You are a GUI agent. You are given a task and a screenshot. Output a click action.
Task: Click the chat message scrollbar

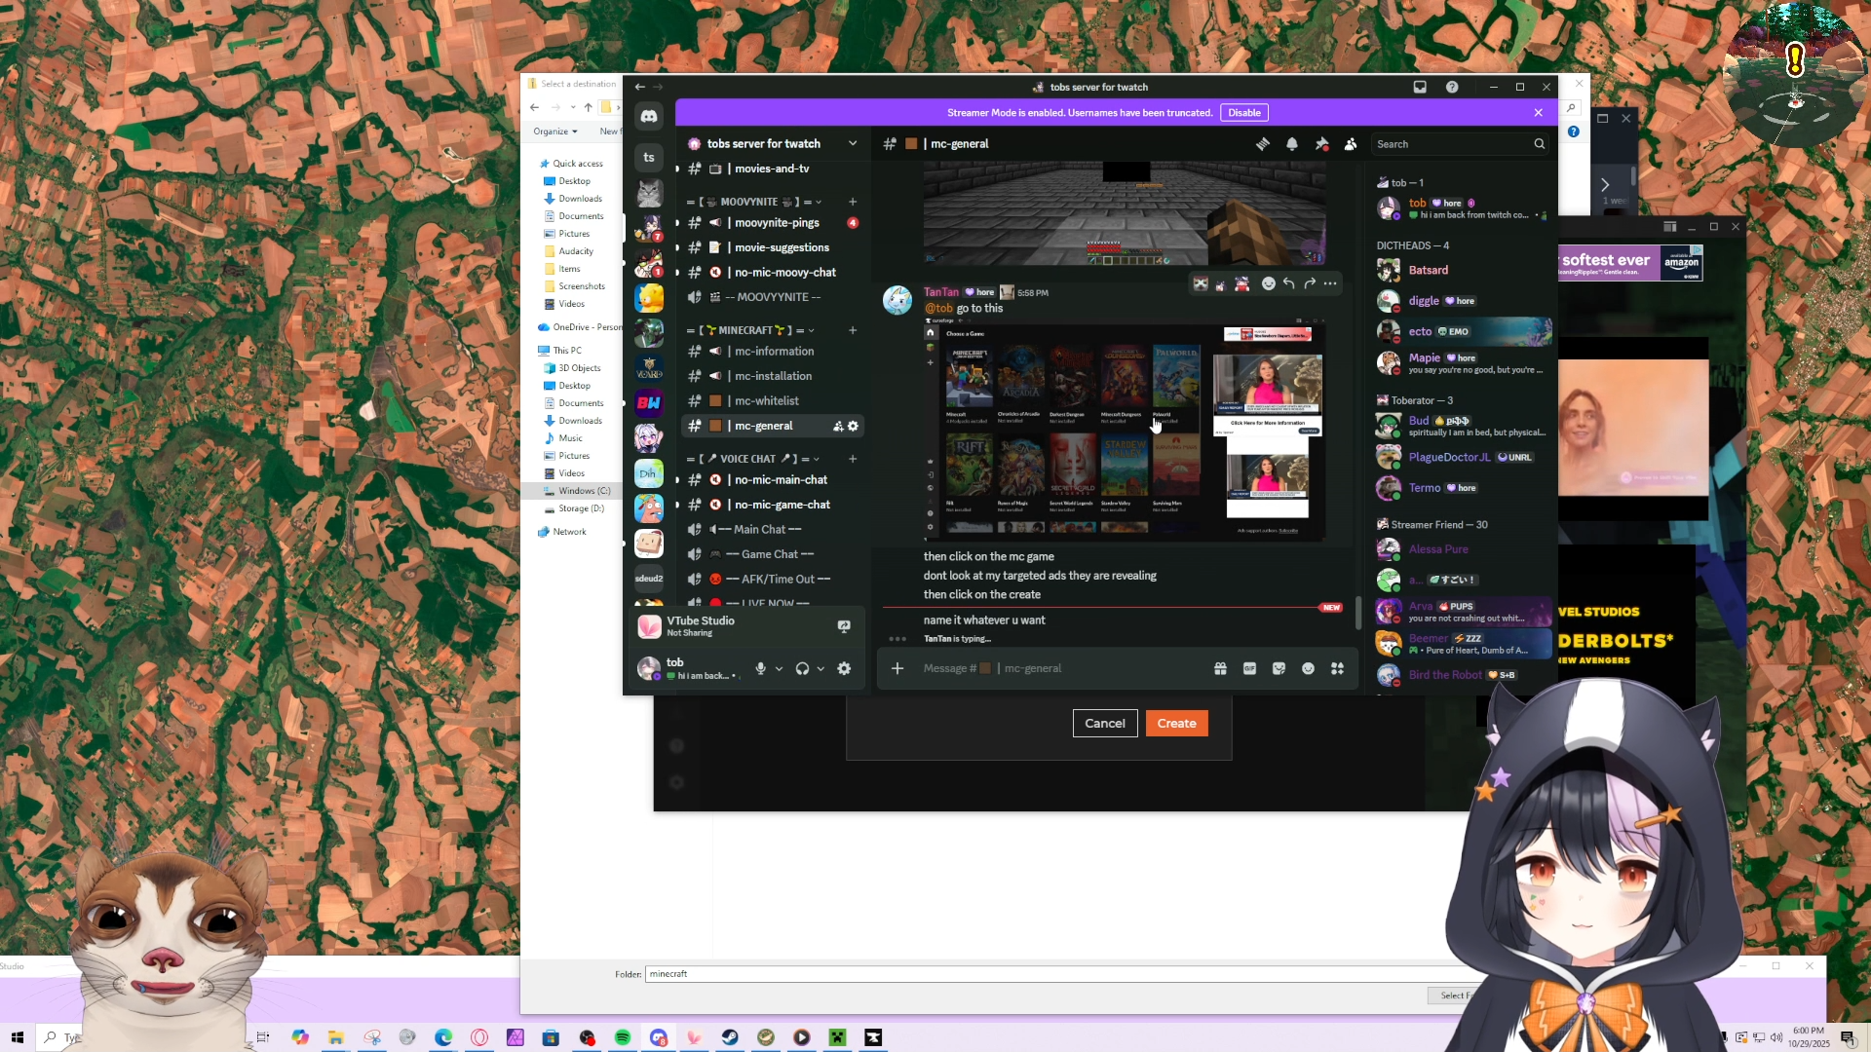pyautogui.click(x=1358, y=612)
